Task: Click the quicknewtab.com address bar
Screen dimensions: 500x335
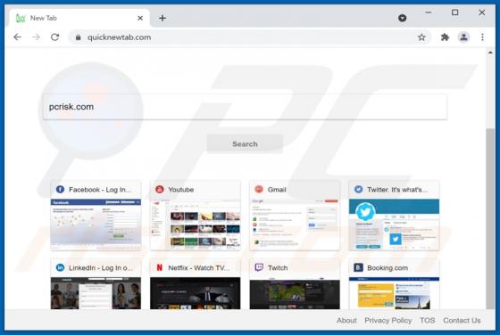Action: pyautogui.click(x=249, y=37)
